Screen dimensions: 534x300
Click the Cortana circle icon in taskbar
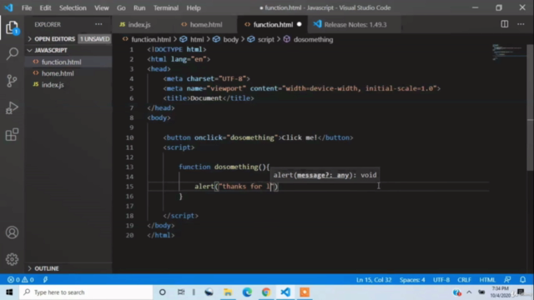tap(163, 292)
